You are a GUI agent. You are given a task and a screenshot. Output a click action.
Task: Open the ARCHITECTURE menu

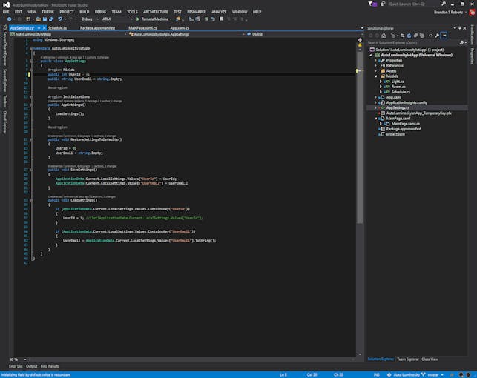(156, 12)
